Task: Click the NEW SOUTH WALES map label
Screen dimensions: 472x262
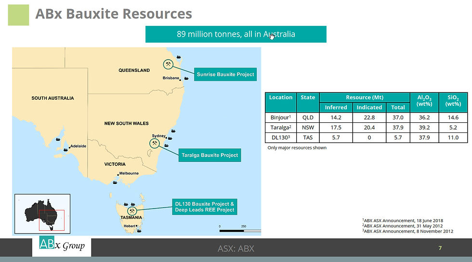Action: (x=126, y=123)
